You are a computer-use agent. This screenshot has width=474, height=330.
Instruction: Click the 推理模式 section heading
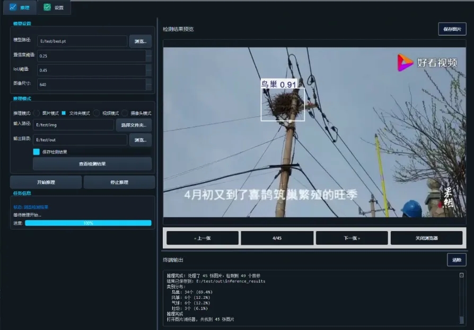[x=22, y=98]
